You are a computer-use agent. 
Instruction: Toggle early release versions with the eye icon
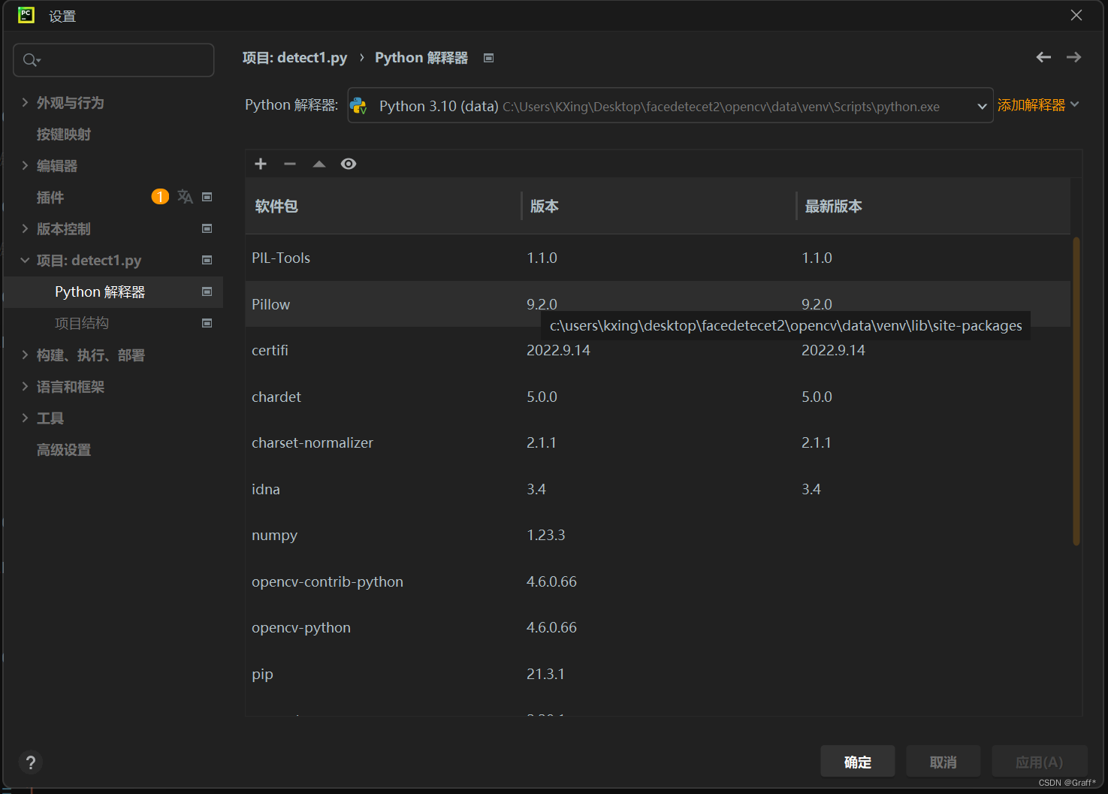[348, 164]
